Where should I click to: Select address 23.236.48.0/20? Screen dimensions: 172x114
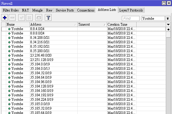(83, 55)
